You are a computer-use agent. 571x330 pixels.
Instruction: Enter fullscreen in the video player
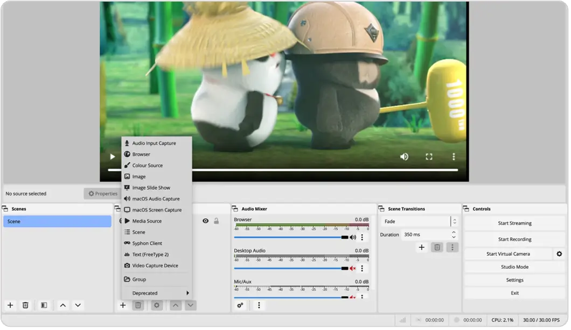pos(430,157)
